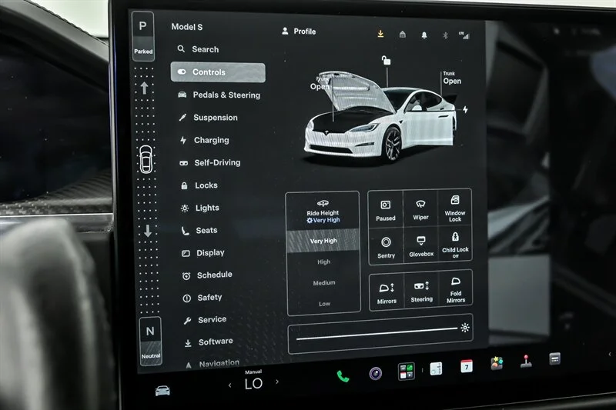This screenshot has width=616, height=410.
Task: Open the energy notepad app icon
Action: [x=436, y=368]
